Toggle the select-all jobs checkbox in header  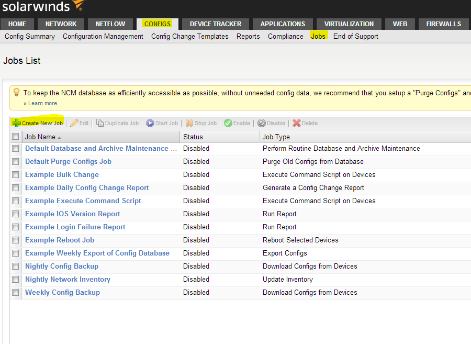[15, 137]
